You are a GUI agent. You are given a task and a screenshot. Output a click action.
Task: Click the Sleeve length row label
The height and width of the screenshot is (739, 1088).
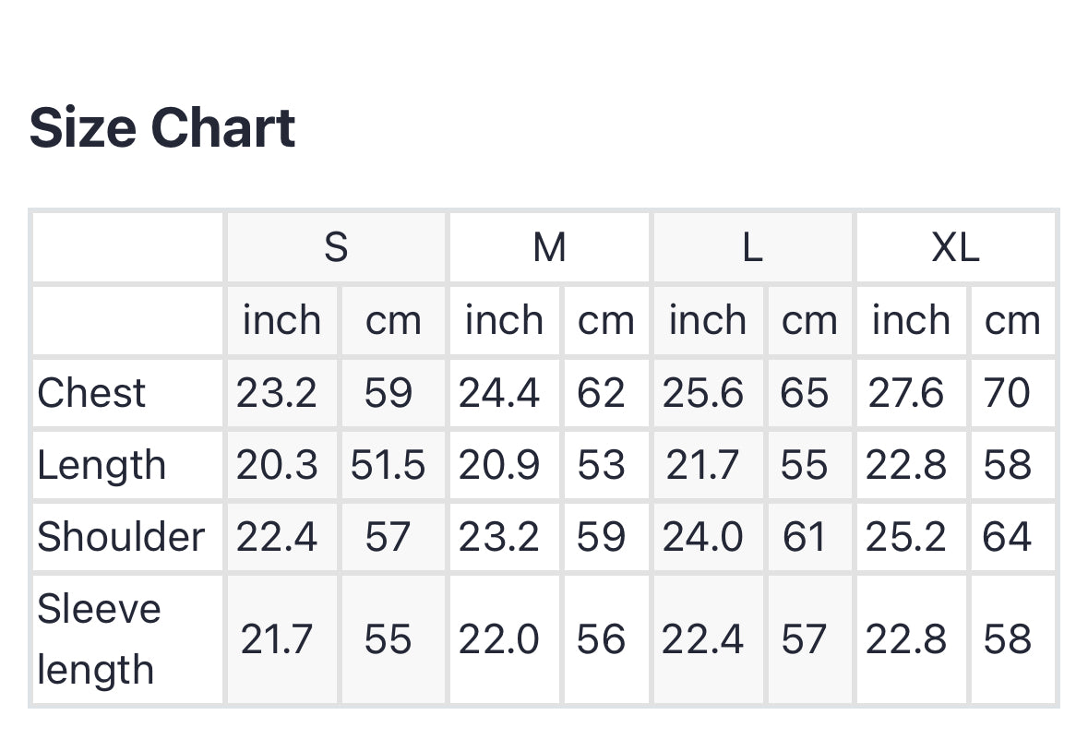pyautogui.click(x=99, y=639)
